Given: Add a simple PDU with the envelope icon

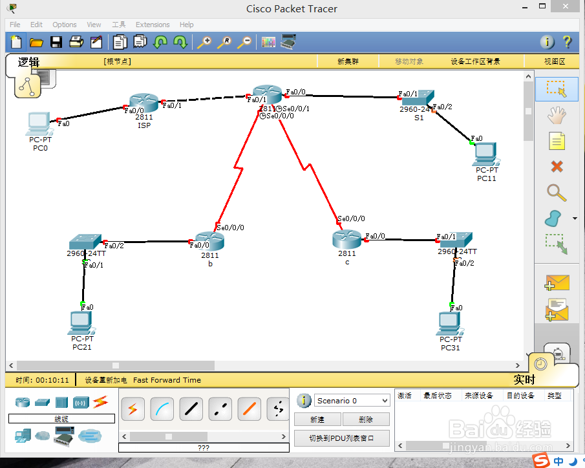Looking at the screenshot, I should [x=557, y=282].
